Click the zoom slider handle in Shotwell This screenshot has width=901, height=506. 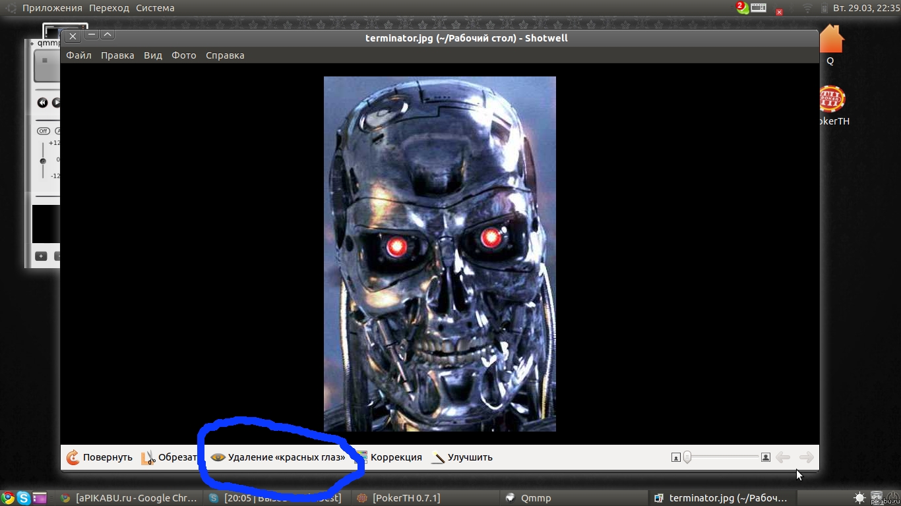point(687,457)
